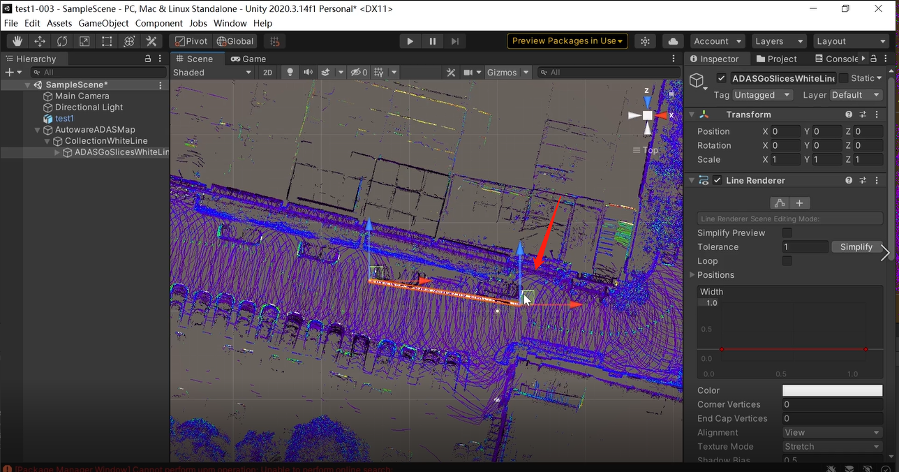Open collaboration sun icon button
The height and width of the screenshot is (472, 899).
point(646,41)
